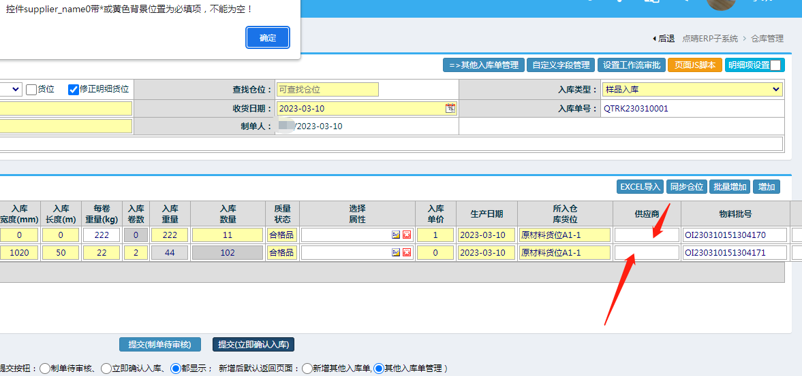Click the EXCEL导入 button
Viewport: 802px width, 376px height.
(x=640, y=187)
